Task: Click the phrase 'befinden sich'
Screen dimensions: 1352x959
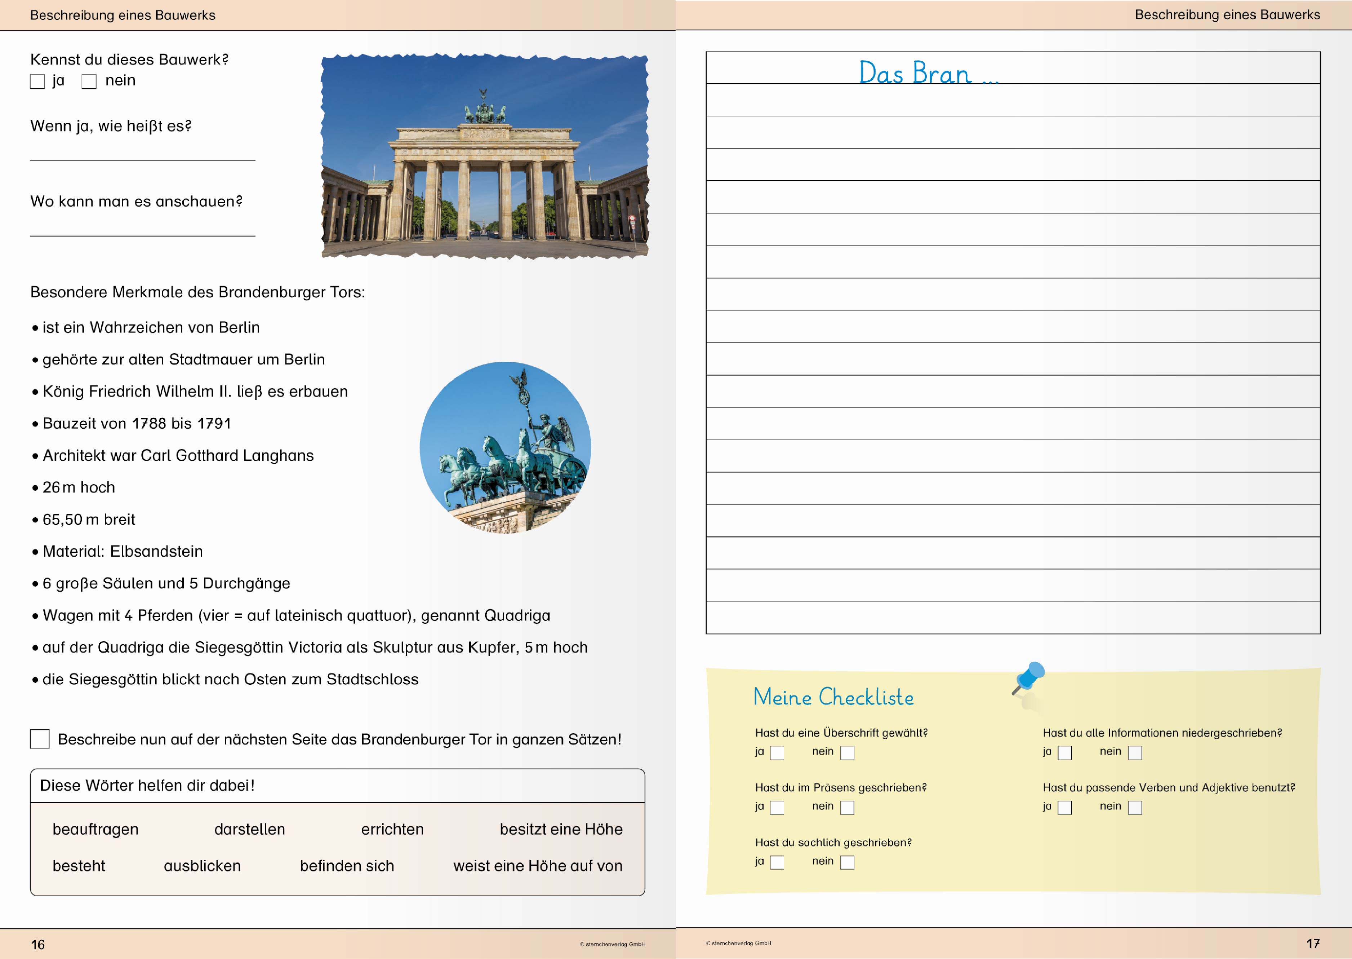Action: (x=347, y=866)
